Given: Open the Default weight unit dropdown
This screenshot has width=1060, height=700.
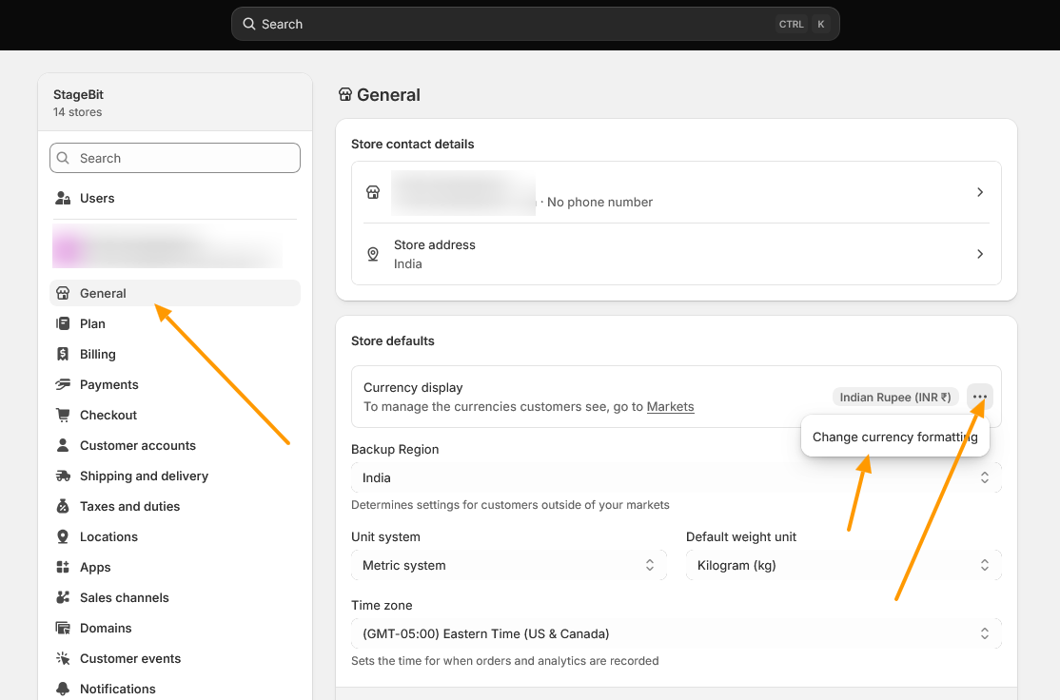Looking at the screenshot, I should (x=843, y=565).
